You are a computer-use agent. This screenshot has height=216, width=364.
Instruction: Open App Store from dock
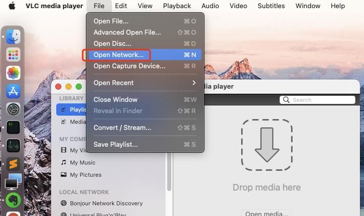click(13, 91)
